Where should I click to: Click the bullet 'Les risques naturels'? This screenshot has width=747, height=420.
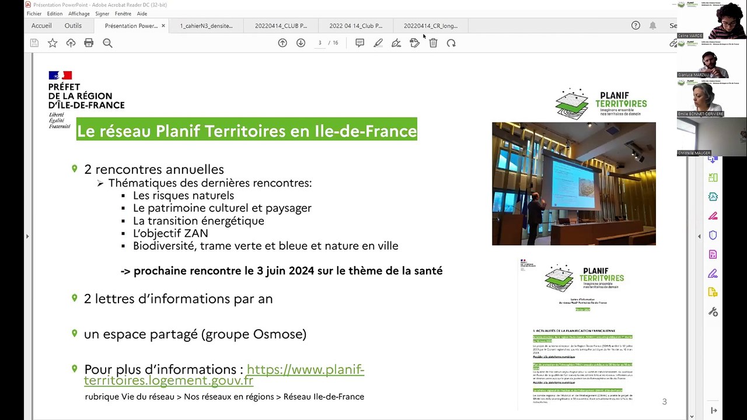pyautogui.click(x=183, y=195)
